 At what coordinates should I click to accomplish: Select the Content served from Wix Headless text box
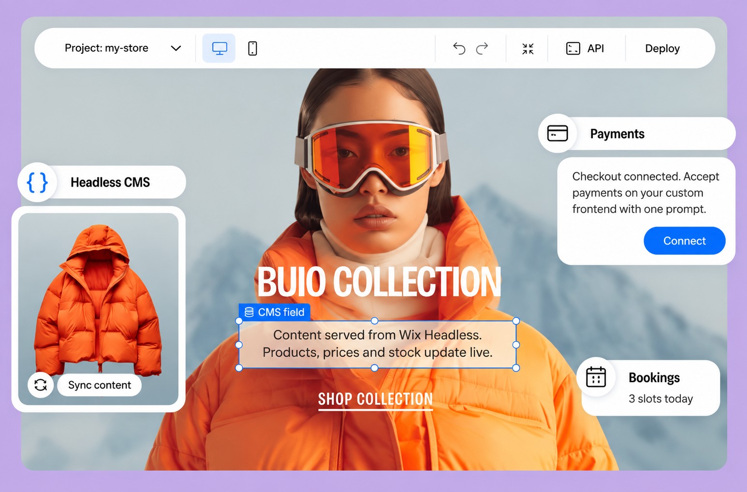tap(377, 344)
